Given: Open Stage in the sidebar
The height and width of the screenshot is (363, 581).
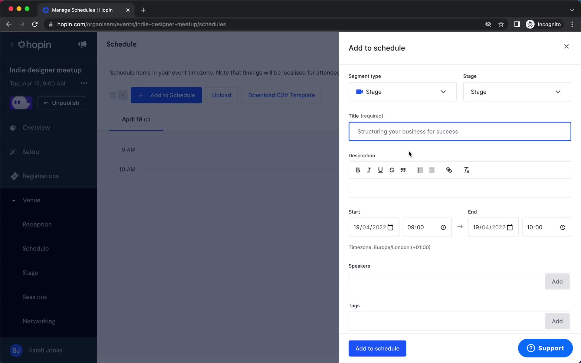Looking at the screenshot, I should point(30,273).
